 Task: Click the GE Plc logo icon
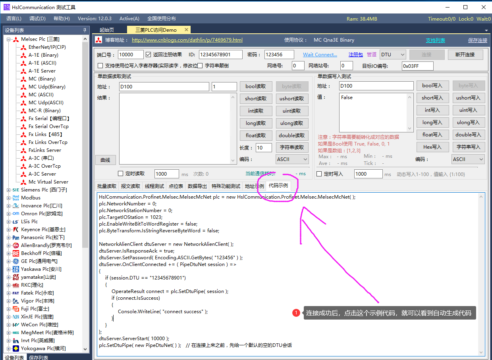tap(16, 261)
